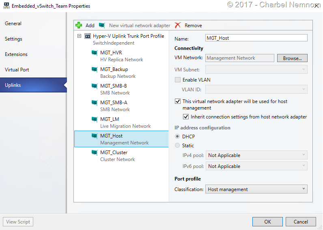Click the window title bar switch icon
Image resolution: width=323 pixels, height=230 pixels.
(x=6, y=6)
